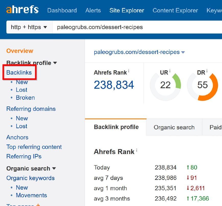Open Overview in the sidebar
The image size is (222, 206).
pyautogui.click(x=20, y=51)
